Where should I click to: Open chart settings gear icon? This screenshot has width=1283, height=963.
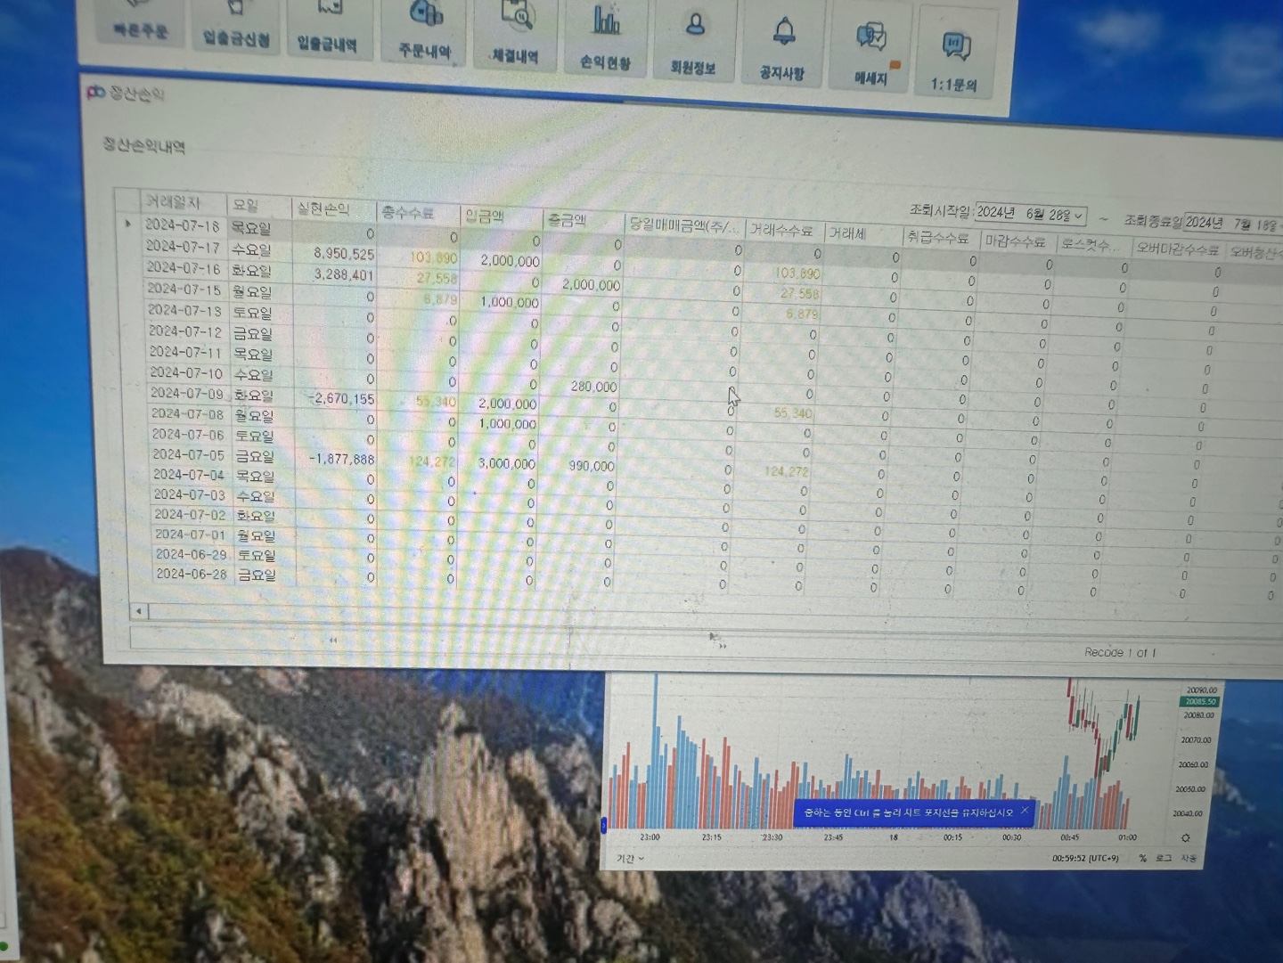tap(1185, 838)
